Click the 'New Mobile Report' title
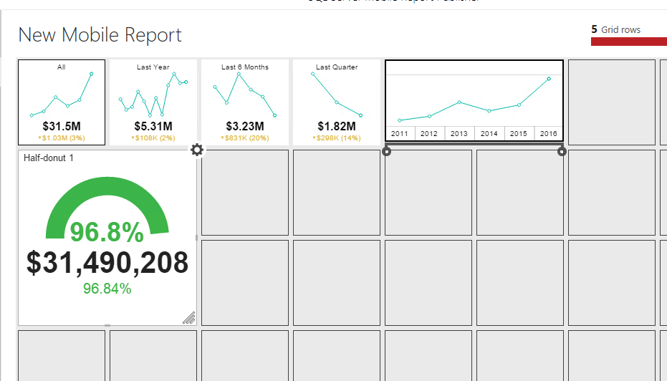667x381 pixels. pyautogui.click(x=100, y=35)
